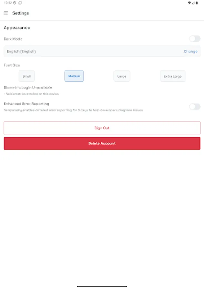
Task: Click the Settings header title
Action: [x=21, y=13]
